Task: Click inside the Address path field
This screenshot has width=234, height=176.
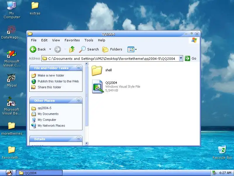Action: pos(110,58)
